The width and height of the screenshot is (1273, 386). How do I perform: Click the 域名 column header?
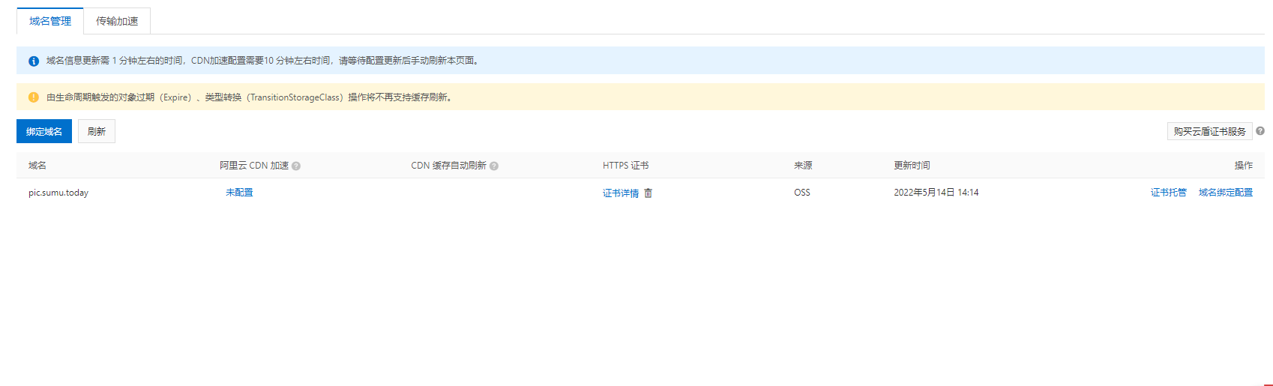coord(37,166)
